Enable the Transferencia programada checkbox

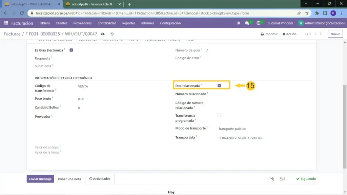pos(219,116)
